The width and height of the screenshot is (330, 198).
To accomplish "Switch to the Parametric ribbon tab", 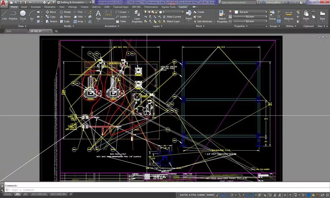I will [x=50, y=7].
